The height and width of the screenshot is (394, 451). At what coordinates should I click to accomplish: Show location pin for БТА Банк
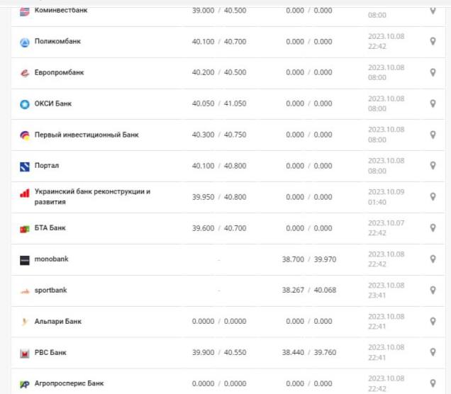coord(433,228)
